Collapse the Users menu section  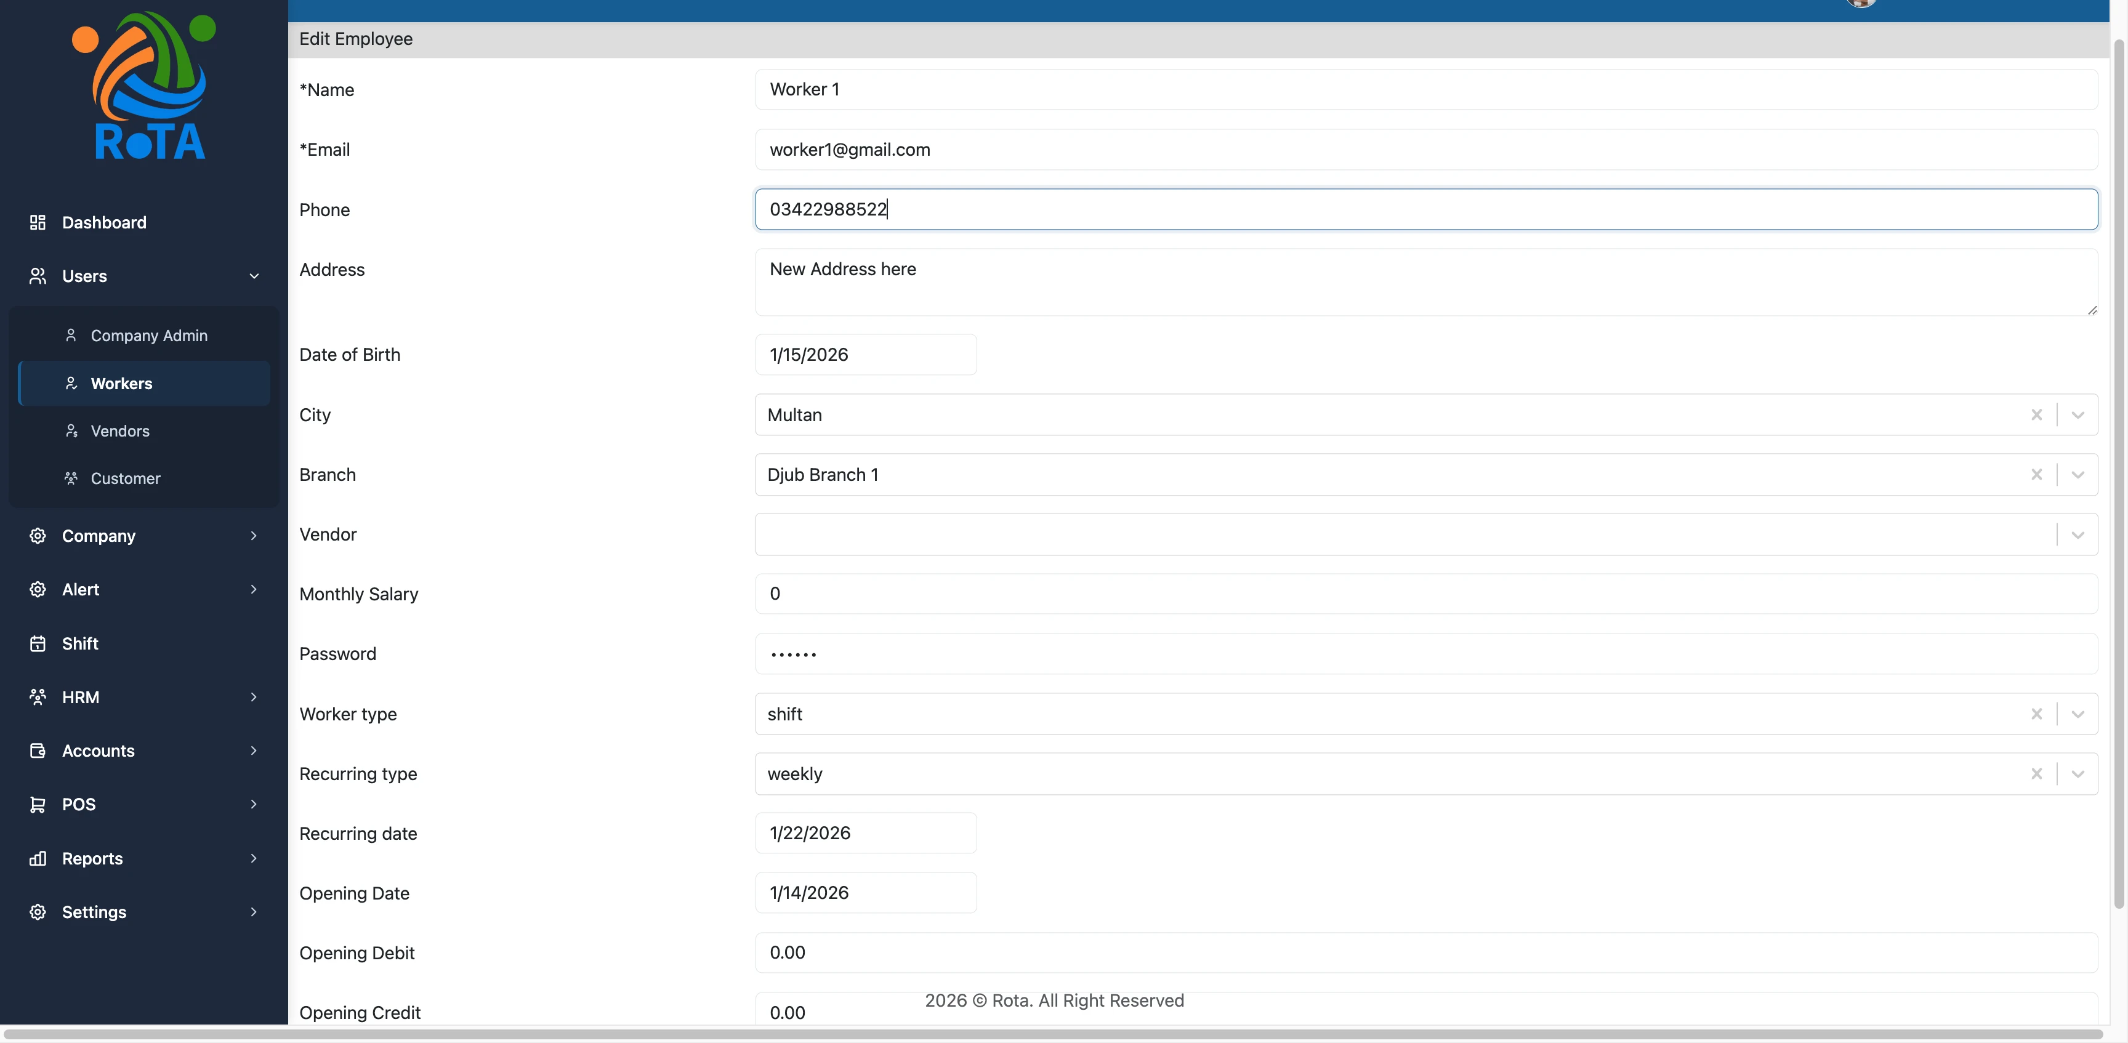pos(254,276)
